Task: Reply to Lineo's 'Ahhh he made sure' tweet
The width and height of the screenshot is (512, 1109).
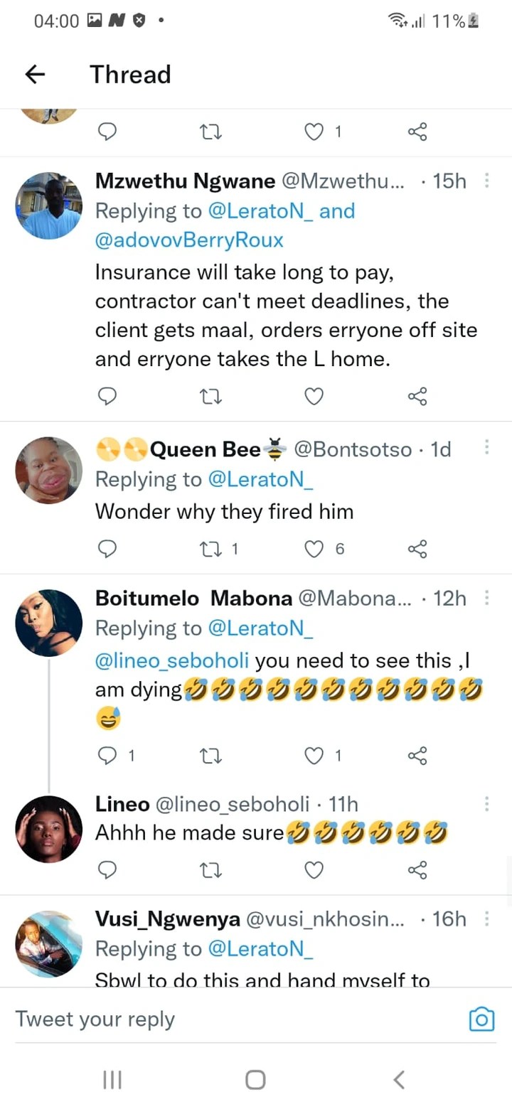Action: [107, 870]
